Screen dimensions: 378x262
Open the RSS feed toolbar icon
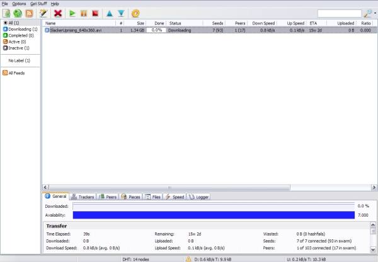click(29, 13)
